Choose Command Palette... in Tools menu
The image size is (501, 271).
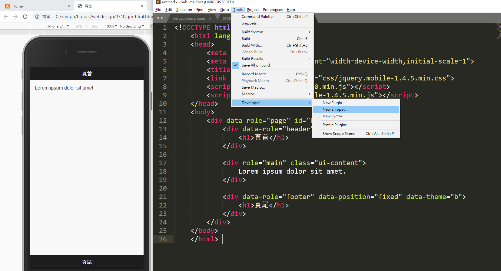tap(258, 17)
